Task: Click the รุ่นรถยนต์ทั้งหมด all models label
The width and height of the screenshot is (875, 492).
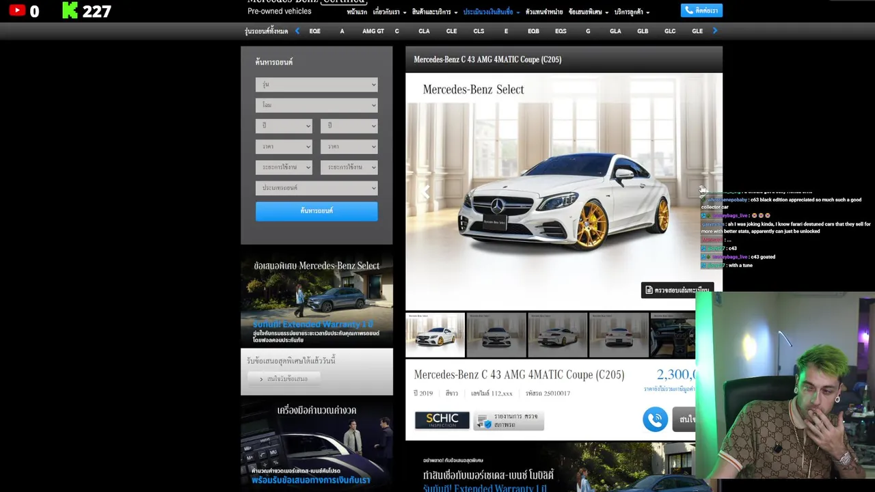Action: coord(266,31)
